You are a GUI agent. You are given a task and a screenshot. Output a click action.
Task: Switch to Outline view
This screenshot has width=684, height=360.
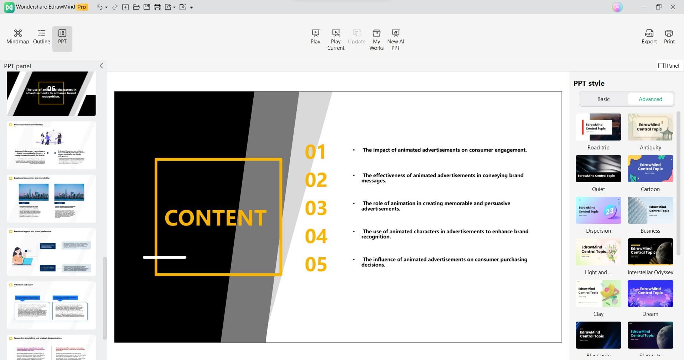point(42,37)
